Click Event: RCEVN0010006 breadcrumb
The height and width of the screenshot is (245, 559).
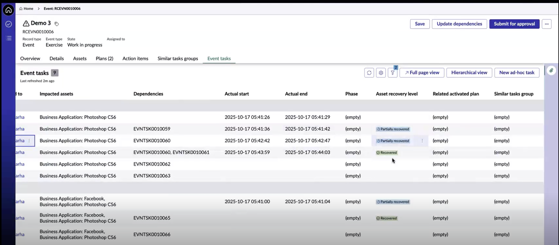(62, 9)
